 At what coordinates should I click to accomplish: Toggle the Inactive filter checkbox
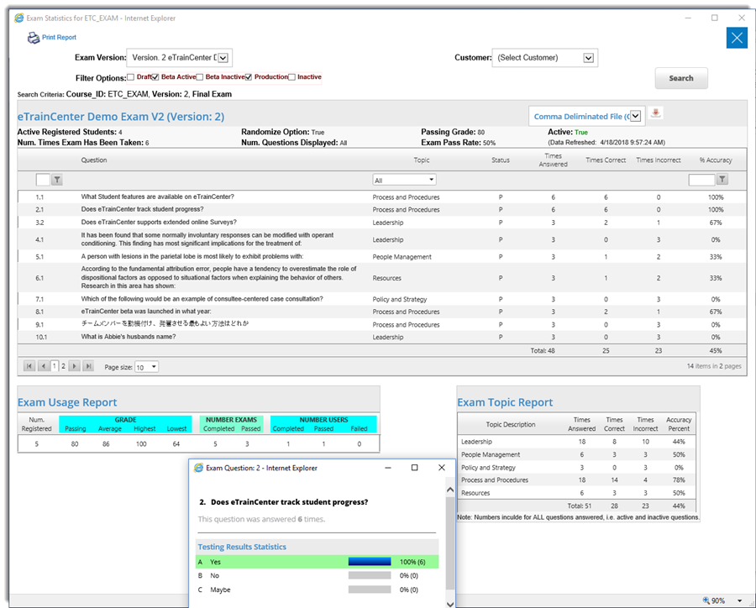[x=291, y=77]
